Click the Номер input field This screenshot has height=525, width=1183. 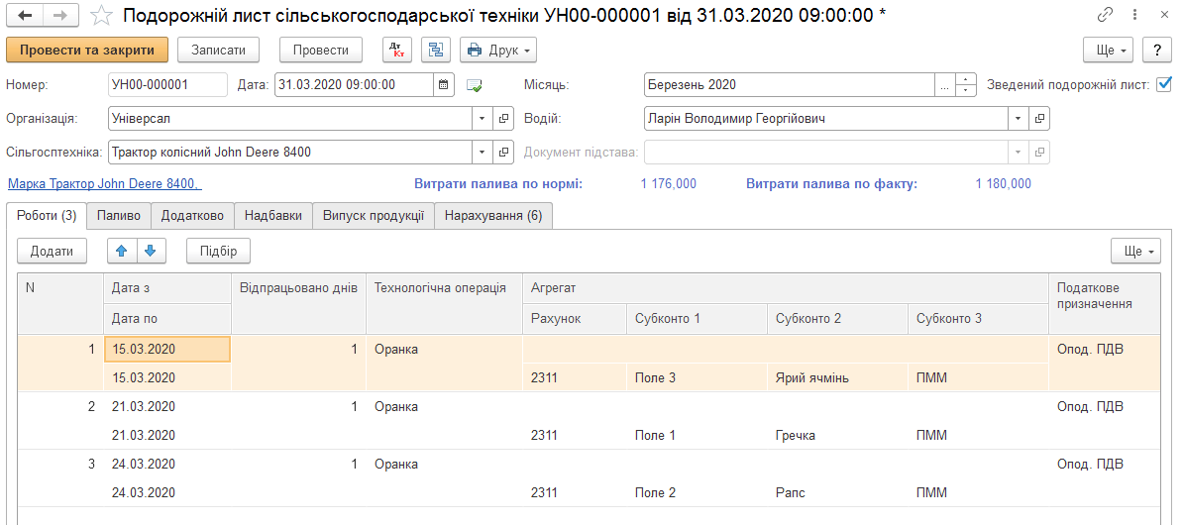167,85
